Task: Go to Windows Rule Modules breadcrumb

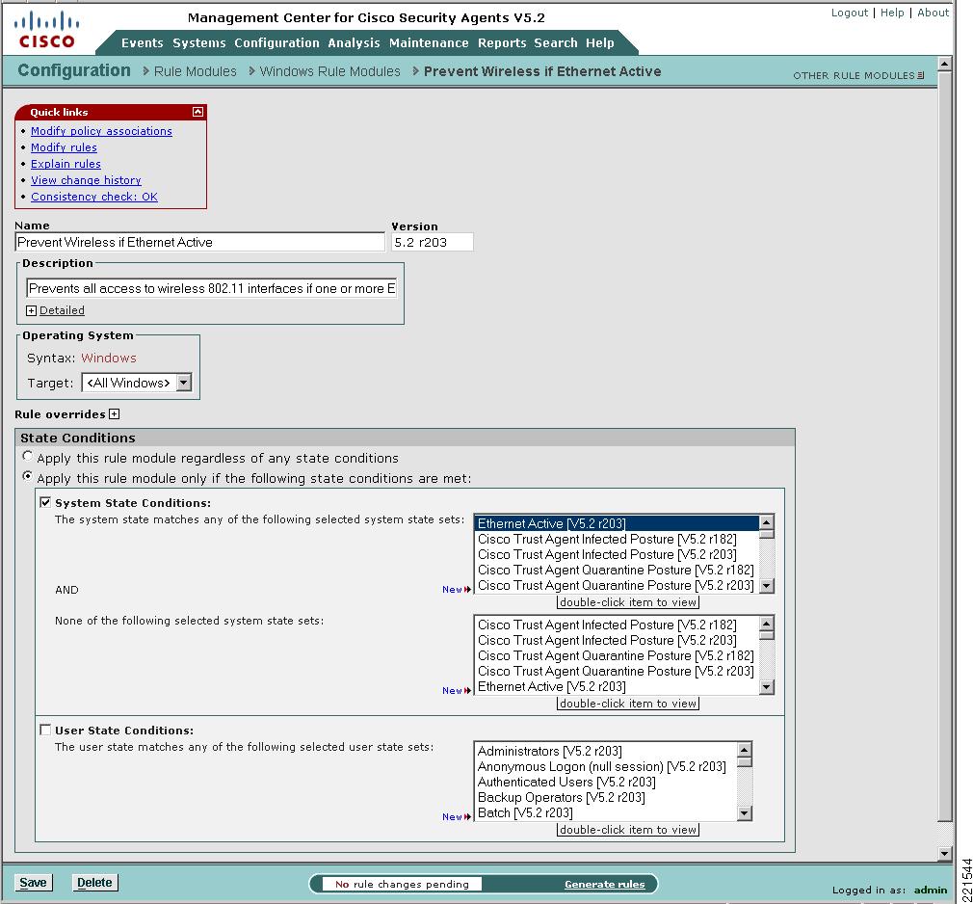Action: click(330, 71)
